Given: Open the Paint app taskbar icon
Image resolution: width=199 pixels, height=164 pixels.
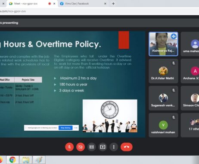Looking at the screenshot, I should 39,160.
